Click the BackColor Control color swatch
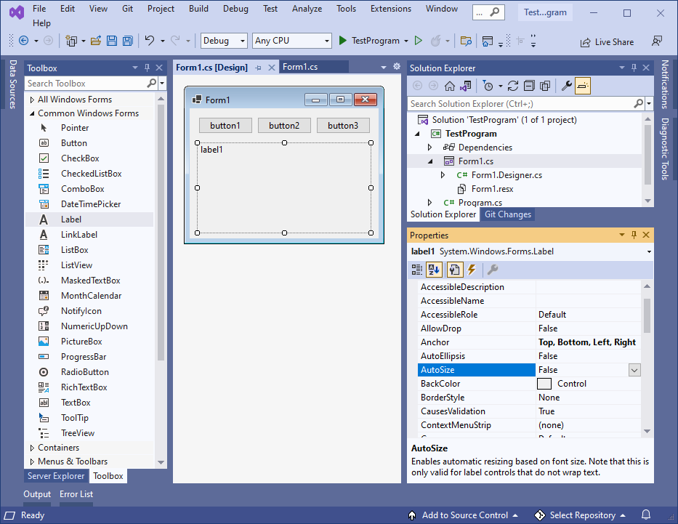The image size is (678, 524). 544,384
